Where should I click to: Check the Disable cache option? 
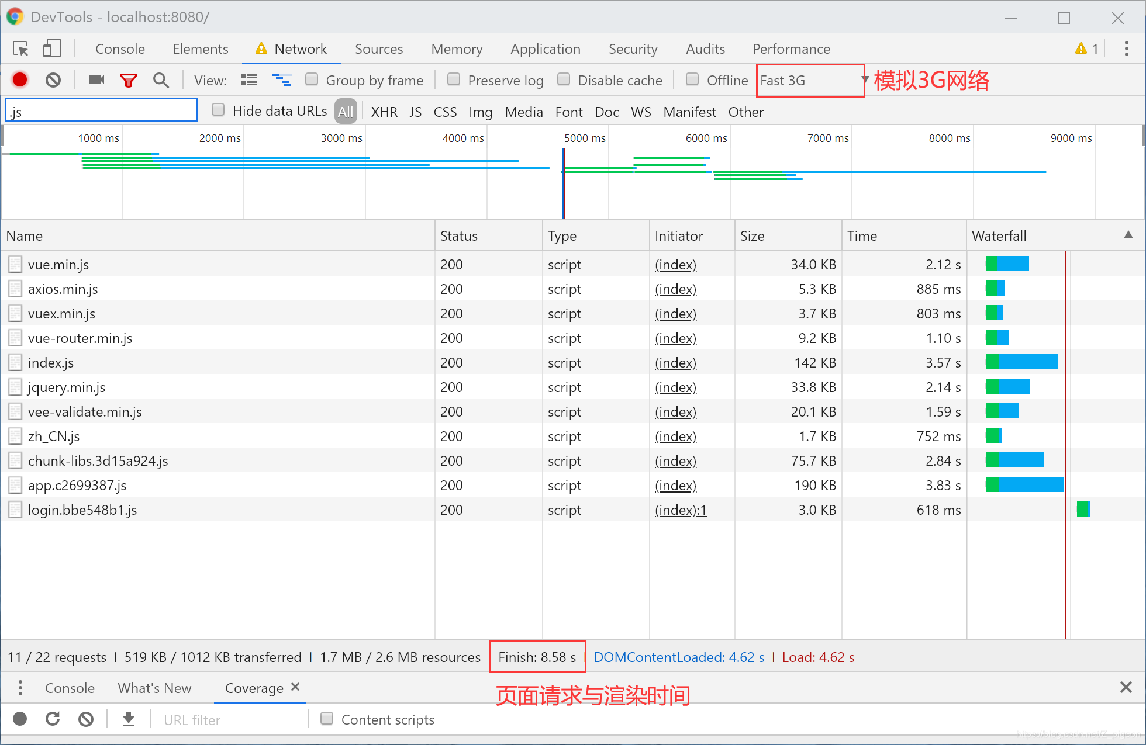click(564, 79)
